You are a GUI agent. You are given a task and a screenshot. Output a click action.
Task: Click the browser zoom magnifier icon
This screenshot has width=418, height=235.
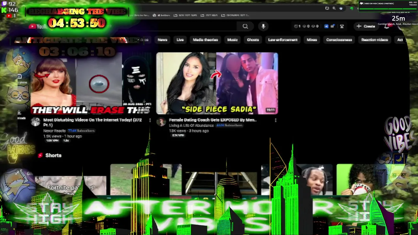pos(334,8)
